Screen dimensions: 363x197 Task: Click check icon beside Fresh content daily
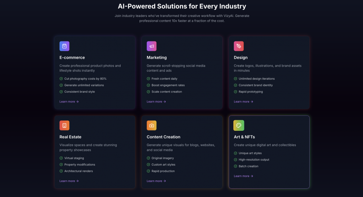click(x=148, y=79)
